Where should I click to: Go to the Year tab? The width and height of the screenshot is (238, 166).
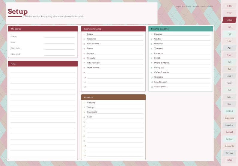229,13
